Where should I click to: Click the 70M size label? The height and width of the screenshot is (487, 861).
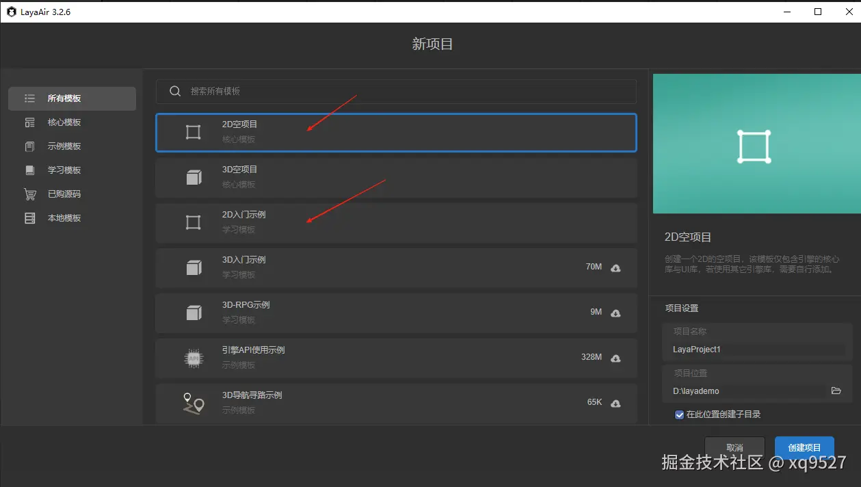point(594,267)
